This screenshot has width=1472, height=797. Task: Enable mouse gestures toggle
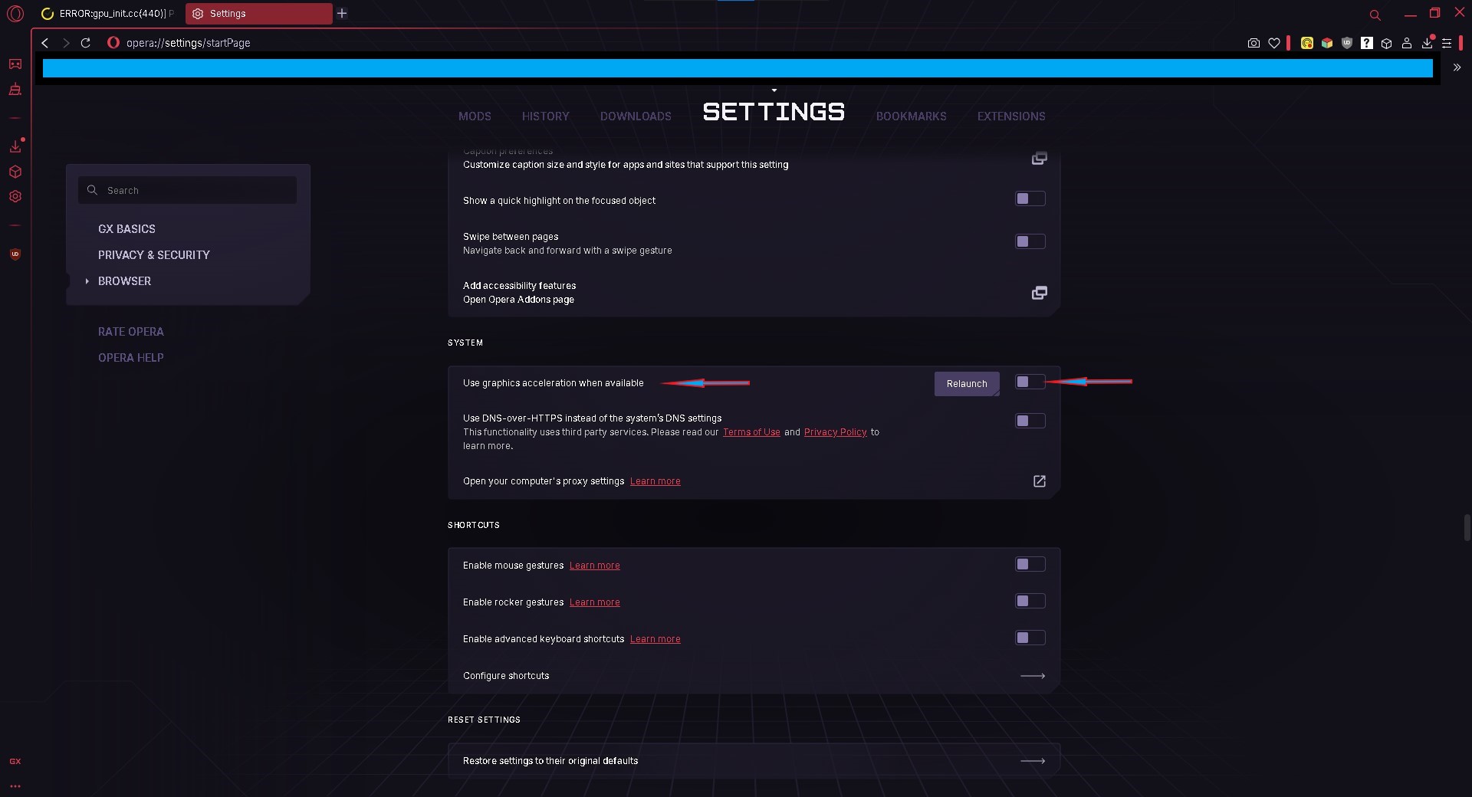point(1030,564)
